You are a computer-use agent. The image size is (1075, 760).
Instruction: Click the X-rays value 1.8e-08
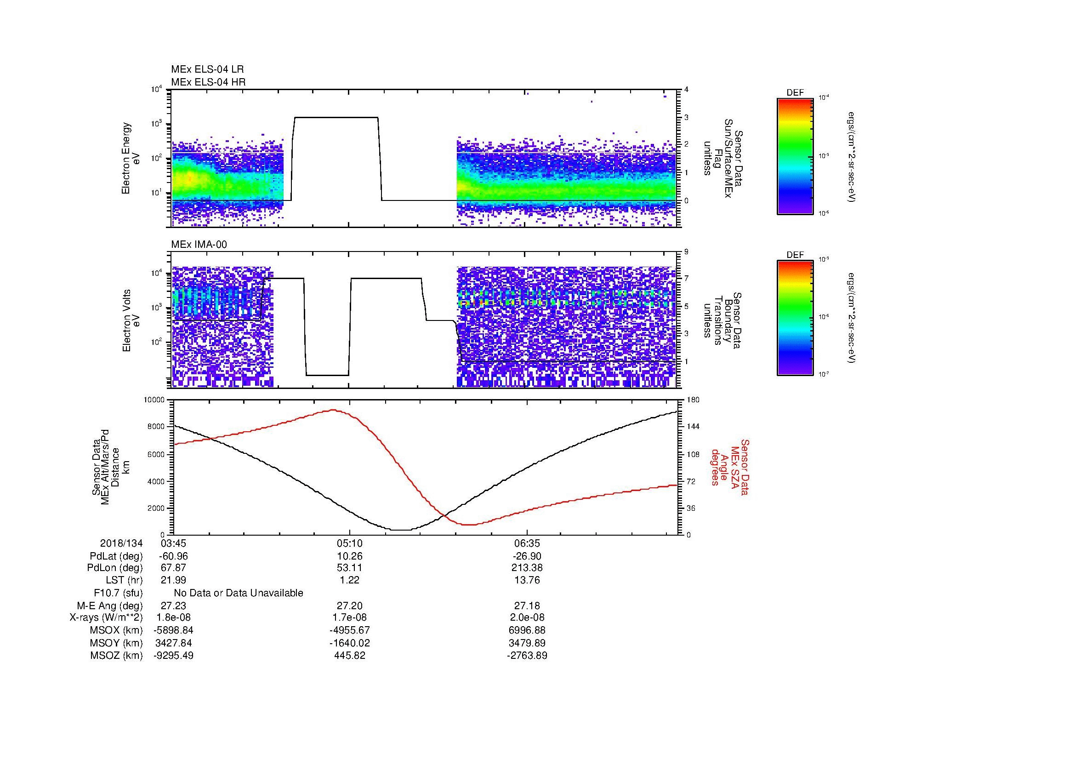click(x=174, y=618)
